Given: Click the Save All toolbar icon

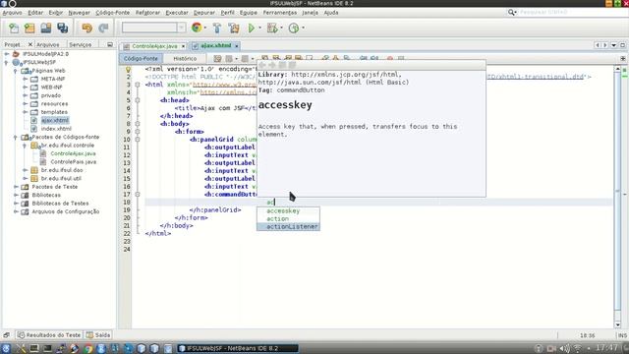Looking at the screenshot, I should [x=63, y=29].
